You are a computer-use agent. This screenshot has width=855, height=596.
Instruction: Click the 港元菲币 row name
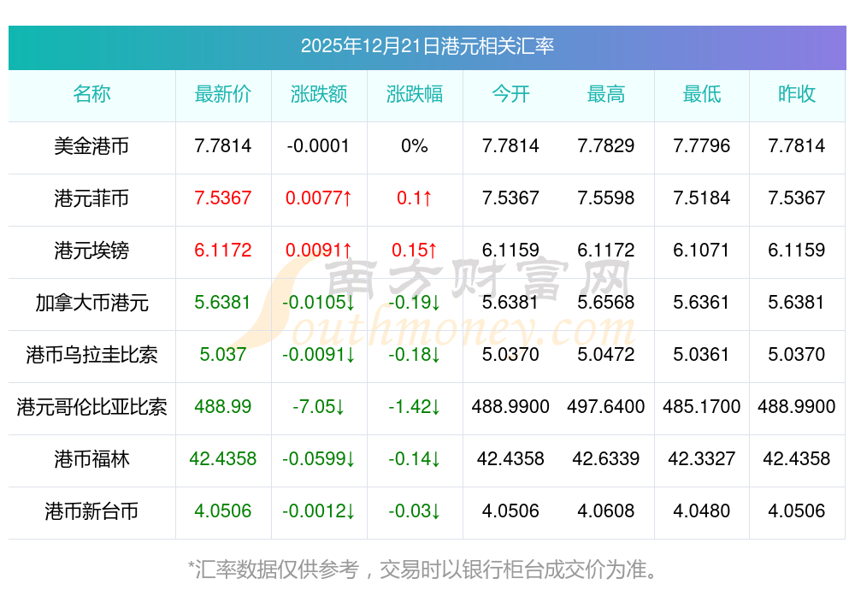tap(91, 198)
